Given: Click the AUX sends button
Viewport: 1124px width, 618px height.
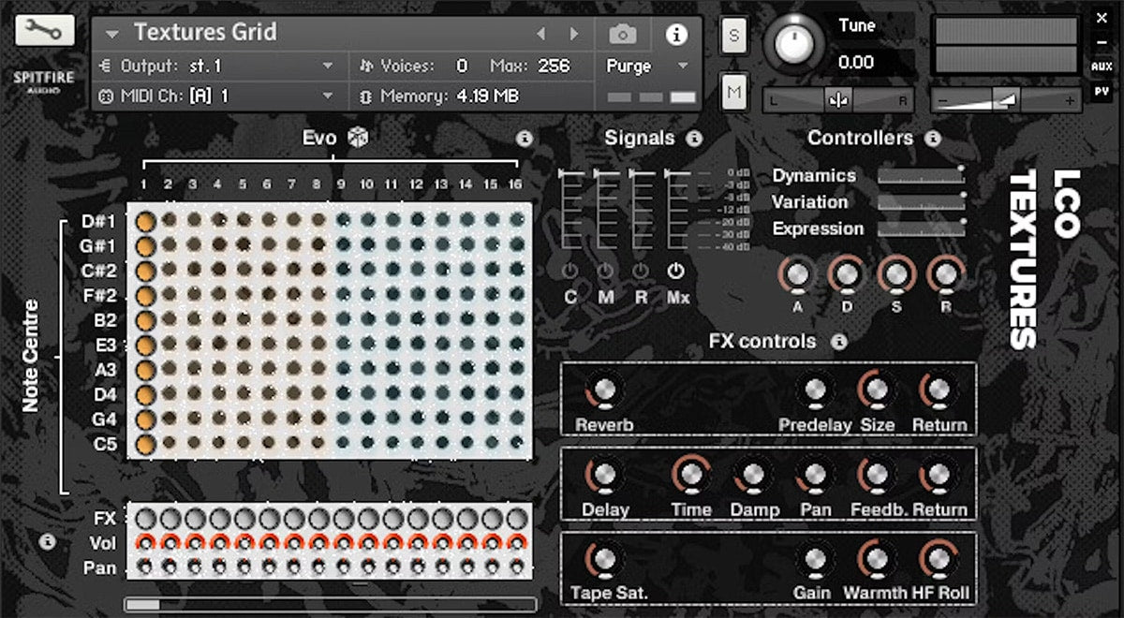Looking at the screenshot, I should [x=1102, y=67].
